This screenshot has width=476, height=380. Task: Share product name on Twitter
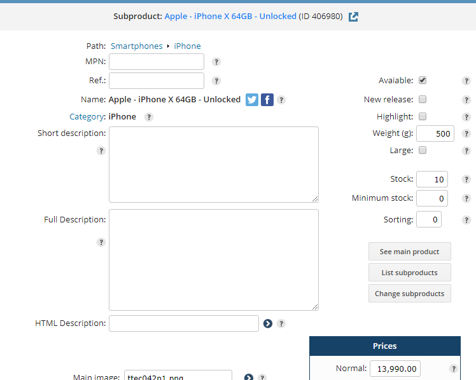tap(251, 100)
